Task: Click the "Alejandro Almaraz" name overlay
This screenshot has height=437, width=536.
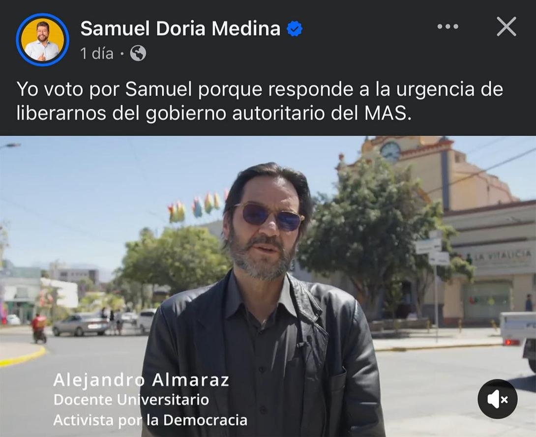Action: 141,380
